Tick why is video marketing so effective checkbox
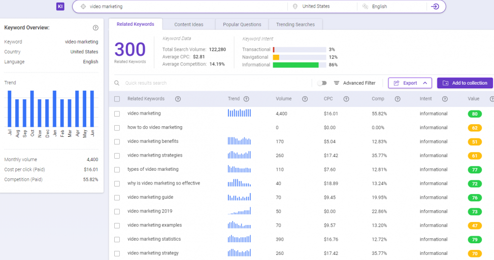 [x=117, y=183]
